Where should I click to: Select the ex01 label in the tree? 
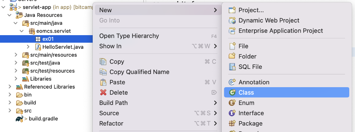click(x=48, y=39)
